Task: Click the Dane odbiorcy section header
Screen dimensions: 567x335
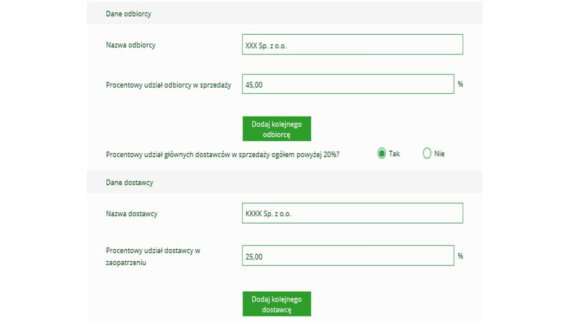Action: [129, 14]
